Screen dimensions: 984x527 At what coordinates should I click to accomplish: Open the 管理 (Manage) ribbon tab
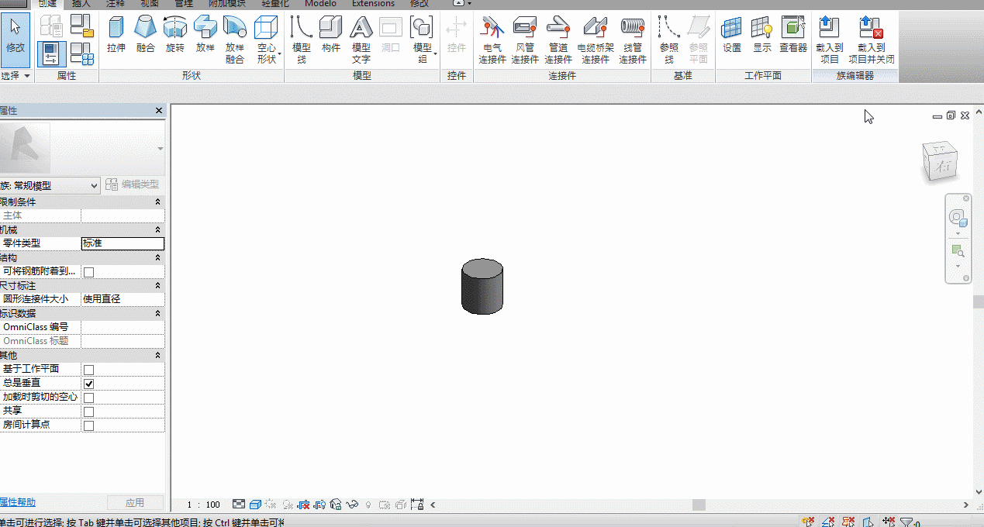184,4
